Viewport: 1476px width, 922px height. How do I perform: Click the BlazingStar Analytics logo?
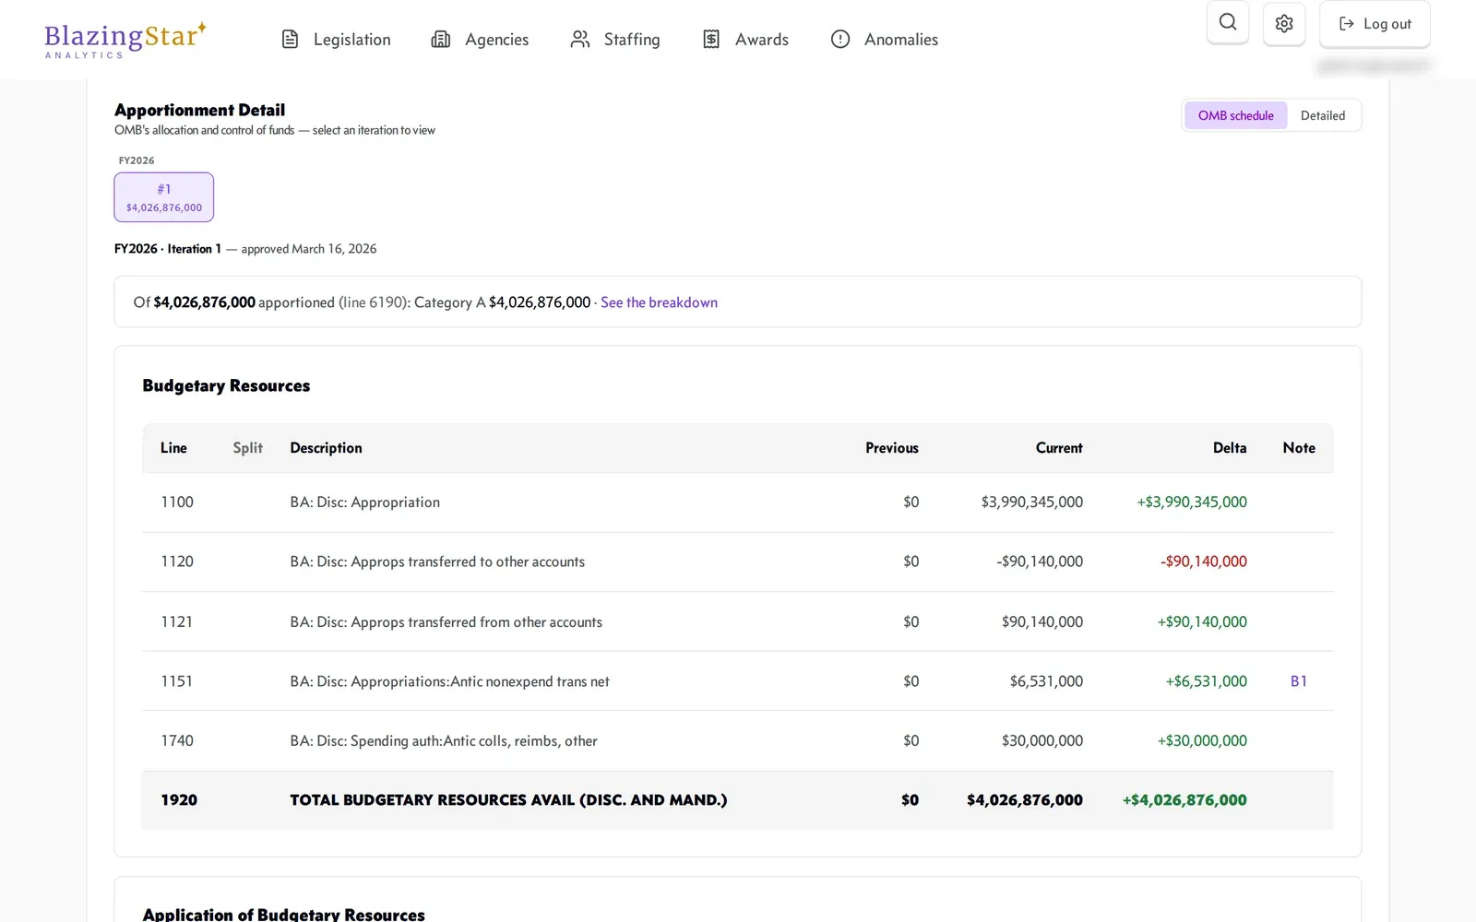[x=125, y=40]
